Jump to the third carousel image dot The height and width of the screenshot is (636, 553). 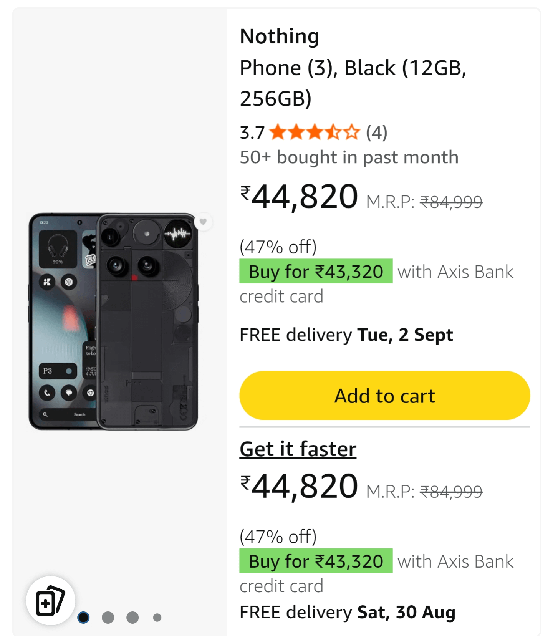coord(132,617)
